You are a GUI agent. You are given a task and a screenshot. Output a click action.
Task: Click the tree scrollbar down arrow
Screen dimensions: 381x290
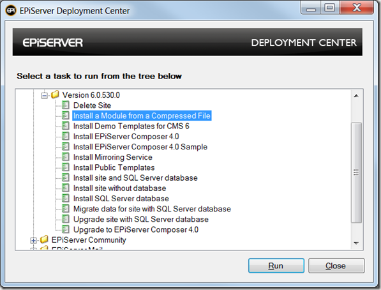(356, 243)
